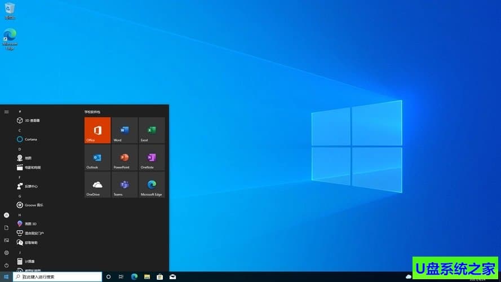Image resolution: width=501 pixels, height=282 pixels.
Task: Open Documents from Start left rail
Action: point(6,228)
